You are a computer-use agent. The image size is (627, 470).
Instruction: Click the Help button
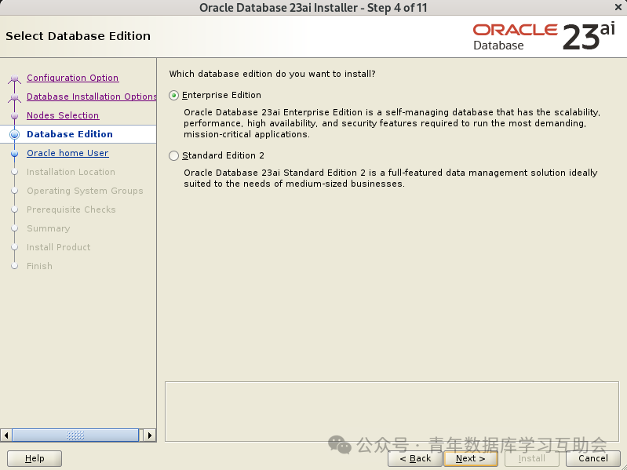point(35,458)
